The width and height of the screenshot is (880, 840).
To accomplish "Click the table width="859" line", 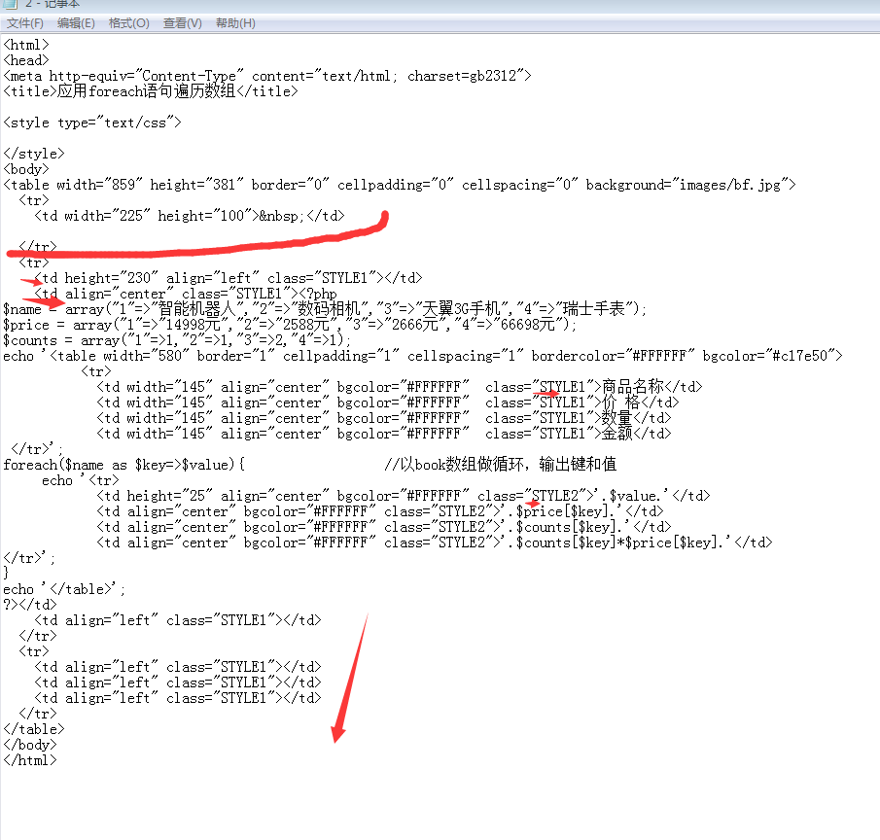I will point(400,185).
